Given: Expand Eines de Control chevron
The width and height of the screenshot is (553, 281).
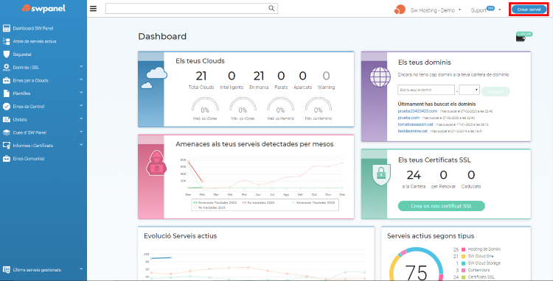Looking at the screenshot, I should pyautogui.click(x=81, y=105).
